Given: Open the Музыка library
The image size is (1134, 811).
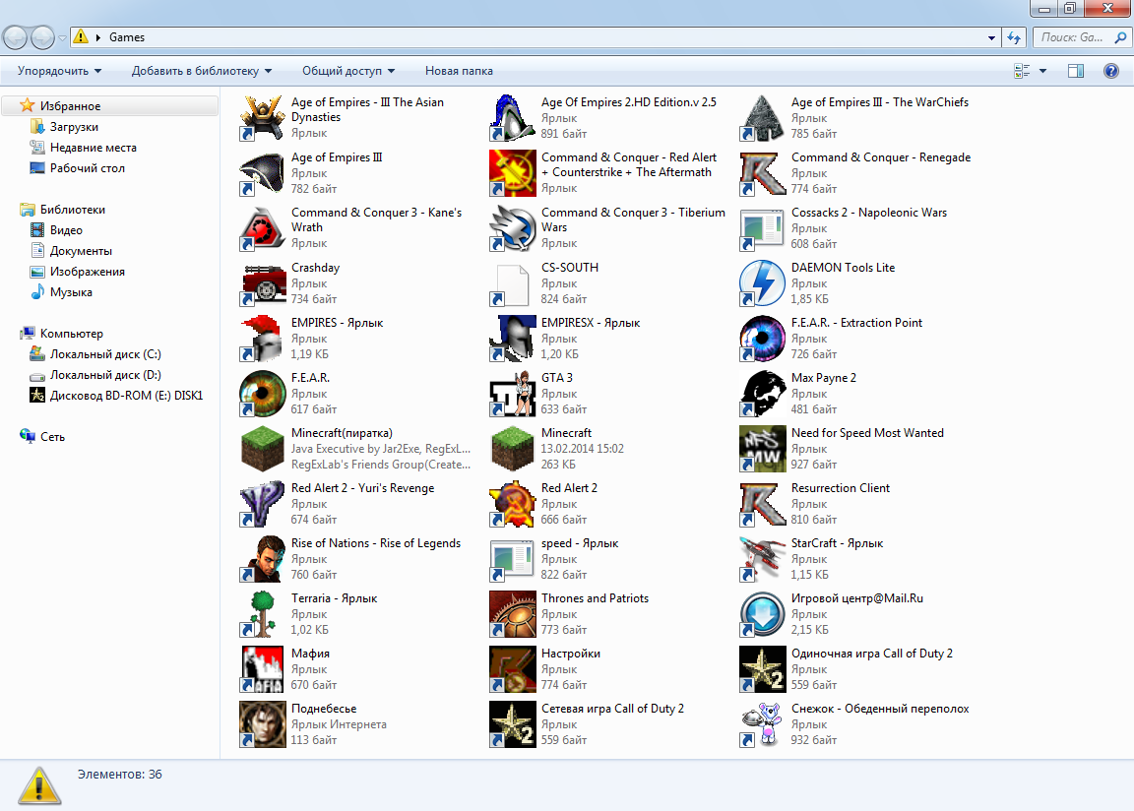Looking at the screenshot, I should click(71, 292).
